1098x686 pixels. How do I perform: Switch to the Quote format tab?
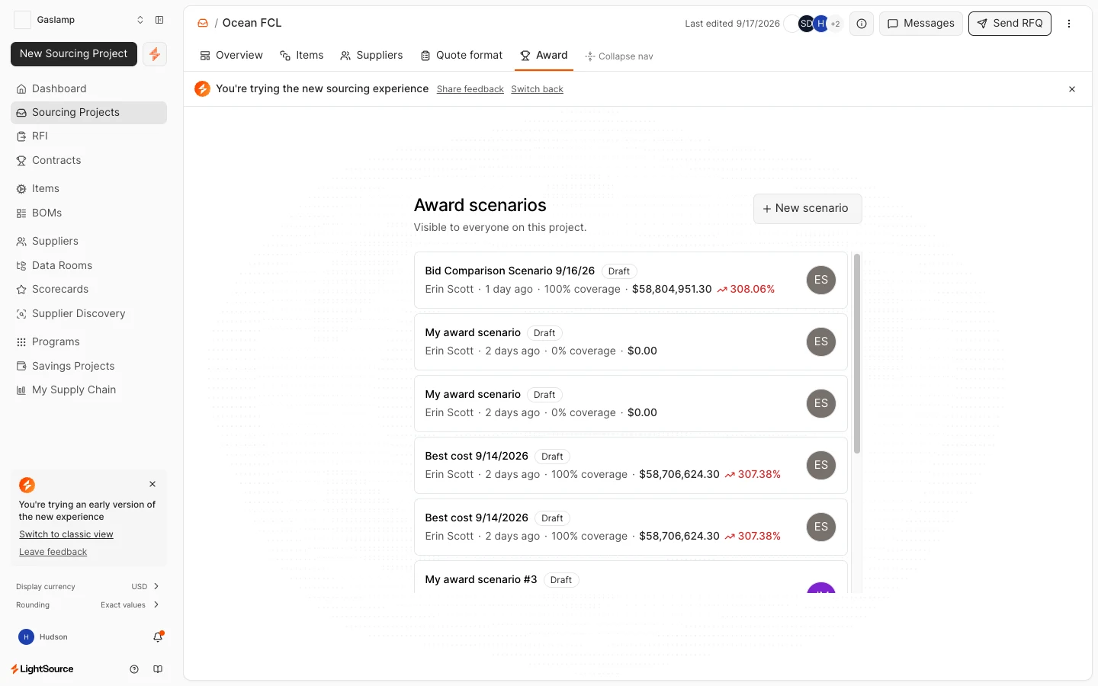pyautogui.click(x=462, y=56)
